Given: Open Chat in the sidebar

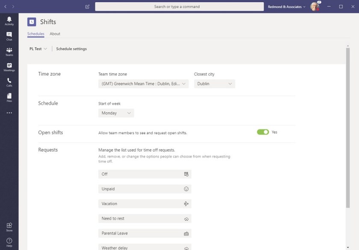Looking at the screenshot, I should (9, 36).
